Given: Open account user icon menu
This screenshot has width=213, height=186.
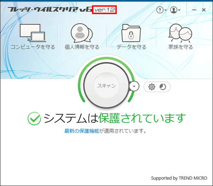Looking at the screenshot, I should tap(175, 10).
